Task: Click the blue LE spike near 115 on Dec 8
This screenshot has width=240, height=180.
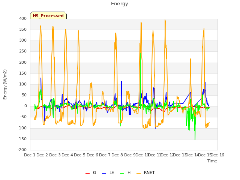Action: tap(121, 81)
